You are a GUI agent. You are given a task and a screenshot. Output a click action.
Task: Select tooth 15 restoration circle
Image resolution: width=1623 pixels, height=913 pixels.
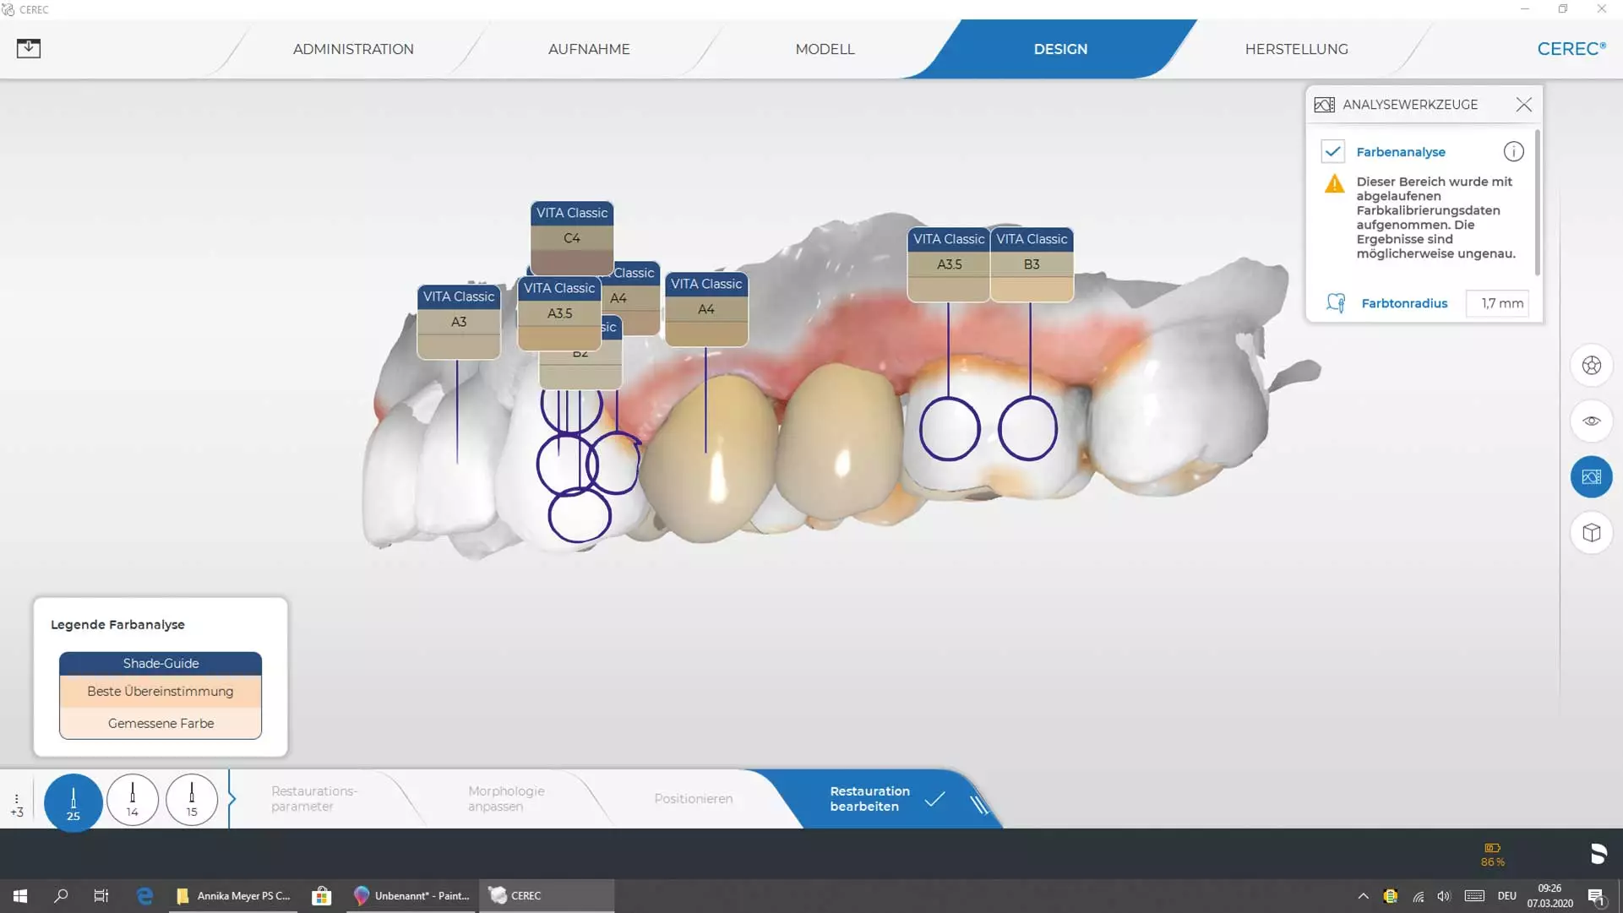tap(192, 800)
